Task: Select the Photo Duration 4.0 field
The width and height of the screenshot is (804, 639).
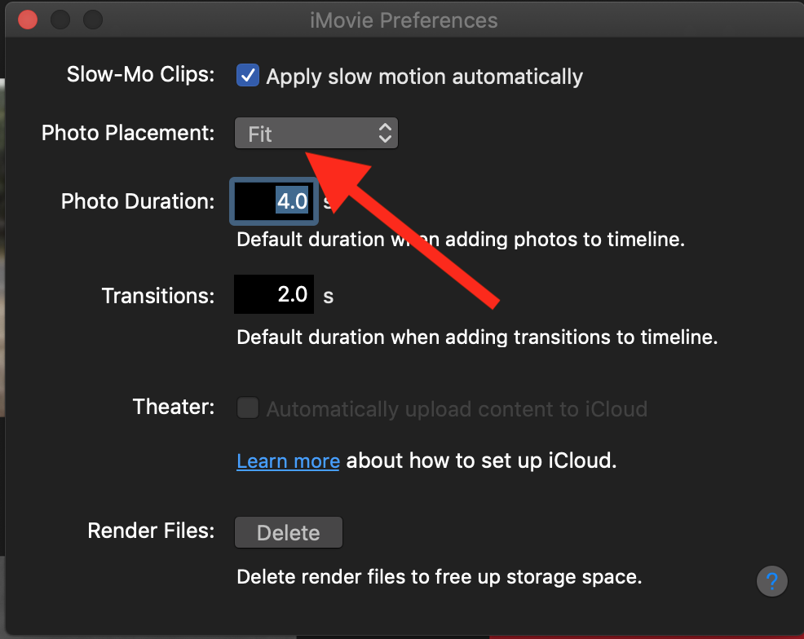Action: 274,201
